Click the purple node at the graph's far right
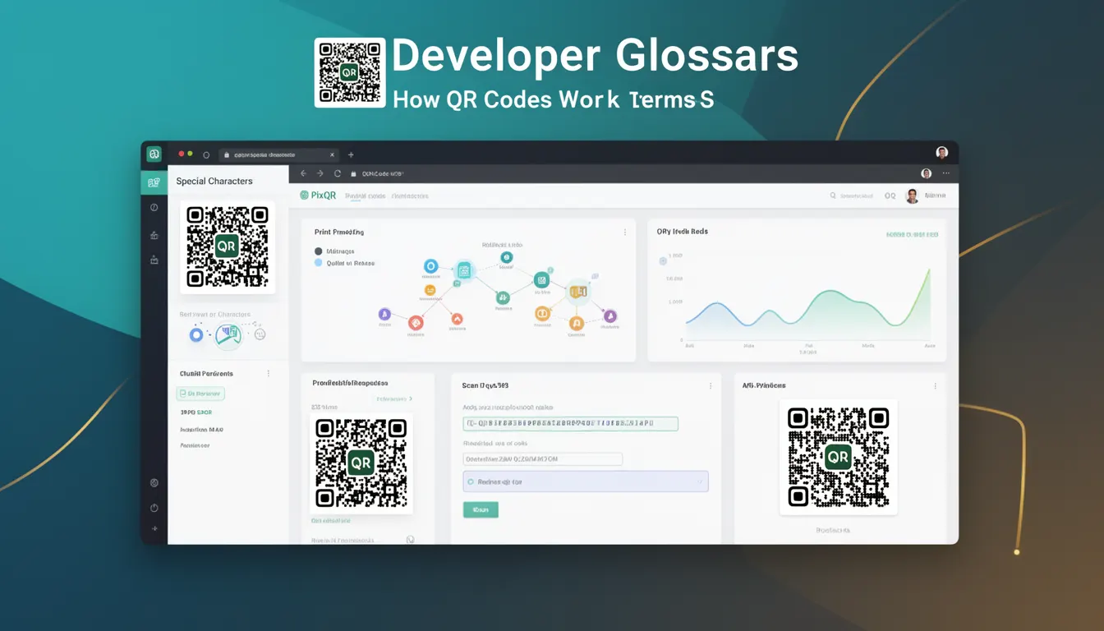 pyautogui.click(x=609, y=316)
